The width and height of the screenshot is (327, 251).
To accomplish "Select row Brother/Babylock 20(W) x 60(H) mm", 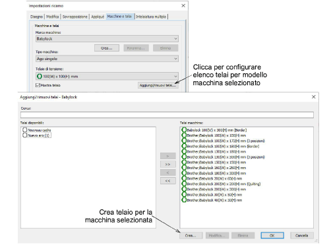I will 212,178.
